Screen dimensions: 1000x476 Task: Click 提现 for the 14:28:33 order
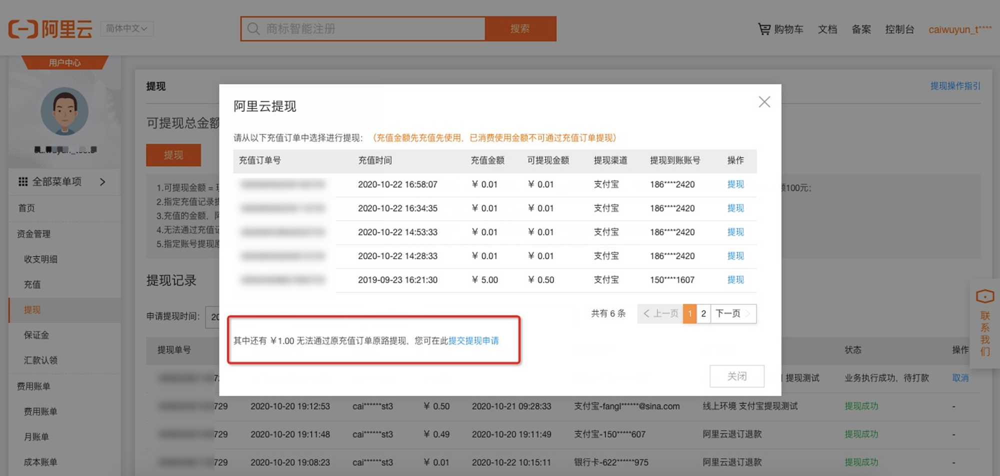click(x=735, y=256)
